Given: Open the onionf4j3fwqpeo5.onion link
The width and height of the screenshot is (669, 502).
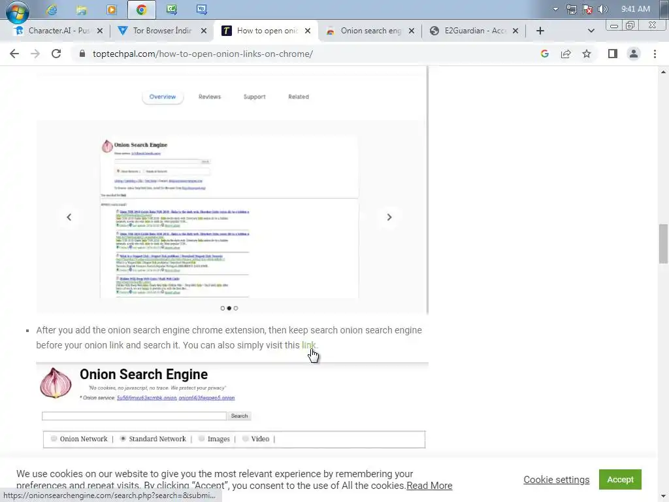Looking at the screenshot, I should tap(206, 398).
